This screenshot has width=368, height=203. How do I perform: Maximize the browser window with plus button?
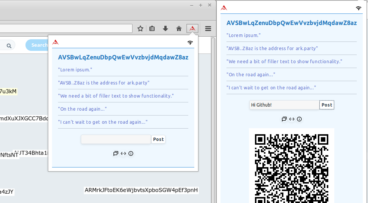tap(201, 5)
